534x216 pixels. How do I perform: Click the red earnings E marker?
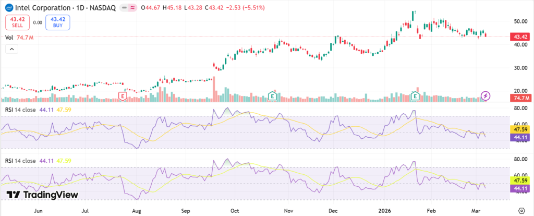(x=123, y=96)
